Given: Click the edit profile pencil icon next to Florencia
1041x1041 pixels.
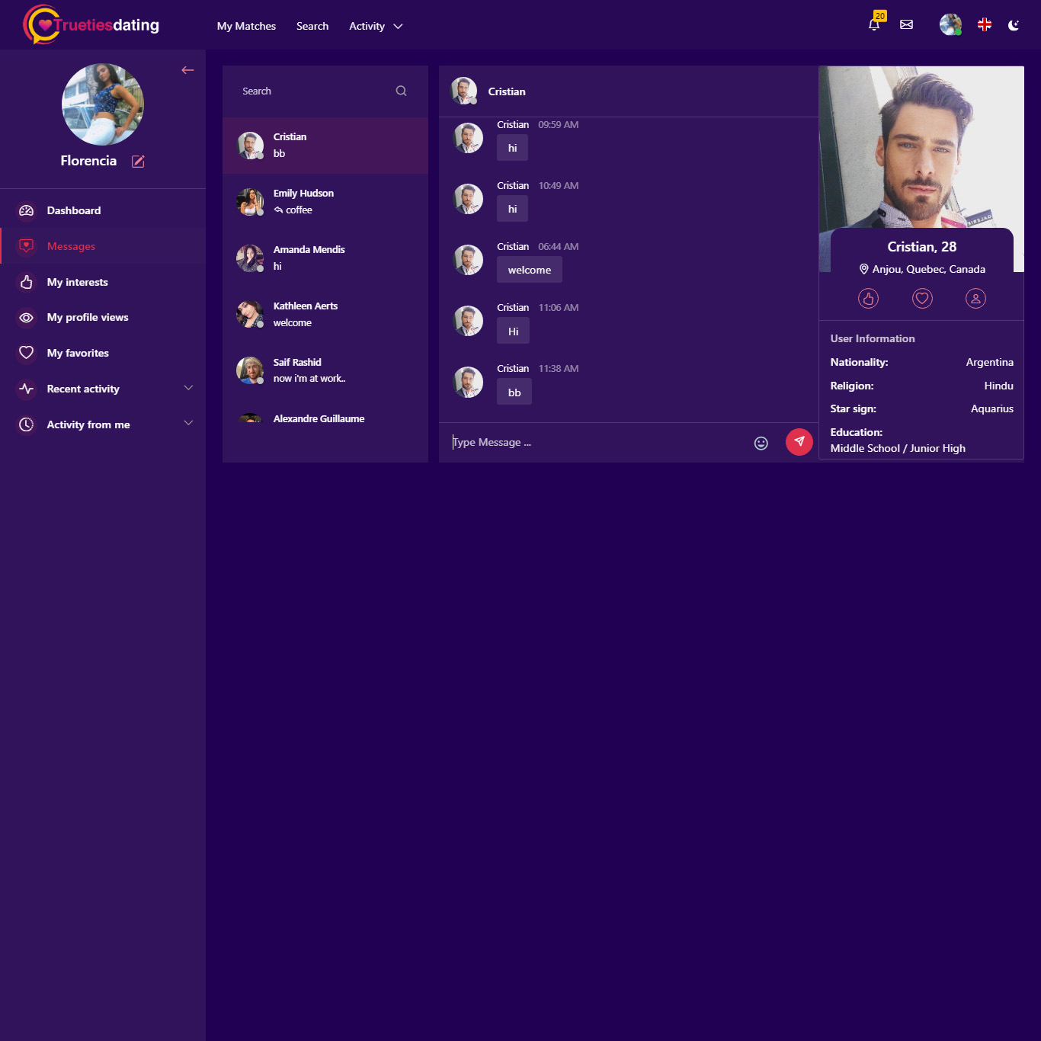Looking at the screenshot, I should [x=138, y=161].
